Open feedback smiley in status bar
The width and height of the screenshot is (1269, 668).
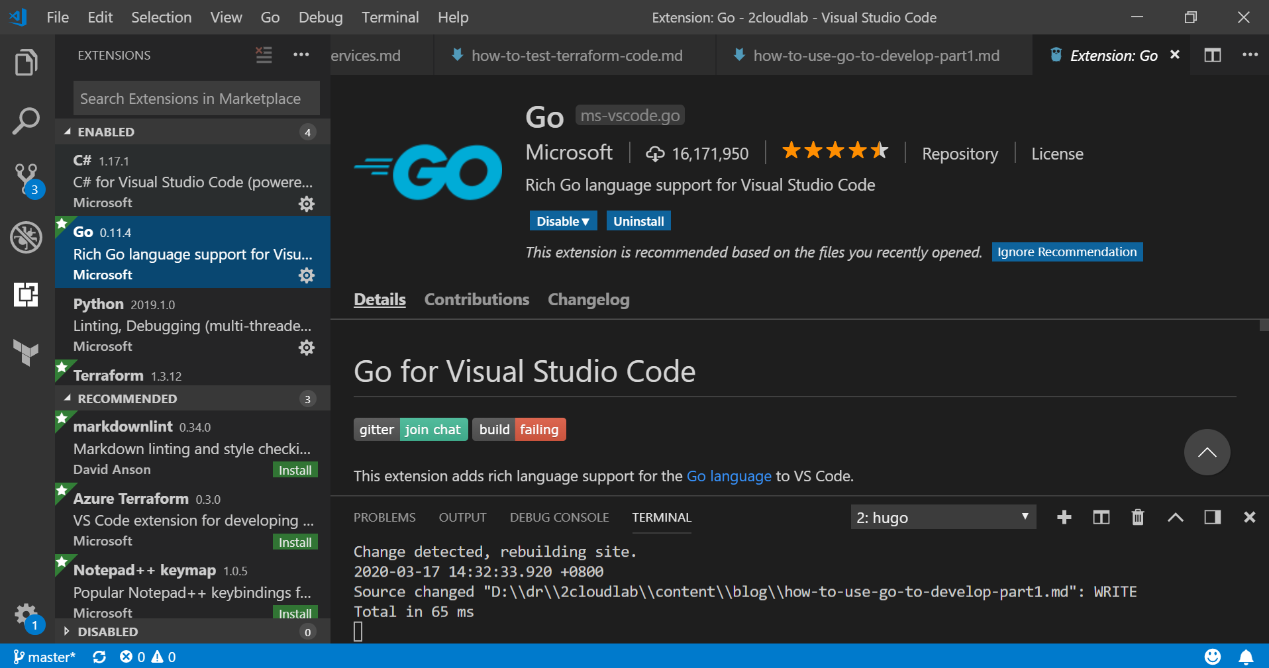pyautogui.click(x=1213, y=657)
